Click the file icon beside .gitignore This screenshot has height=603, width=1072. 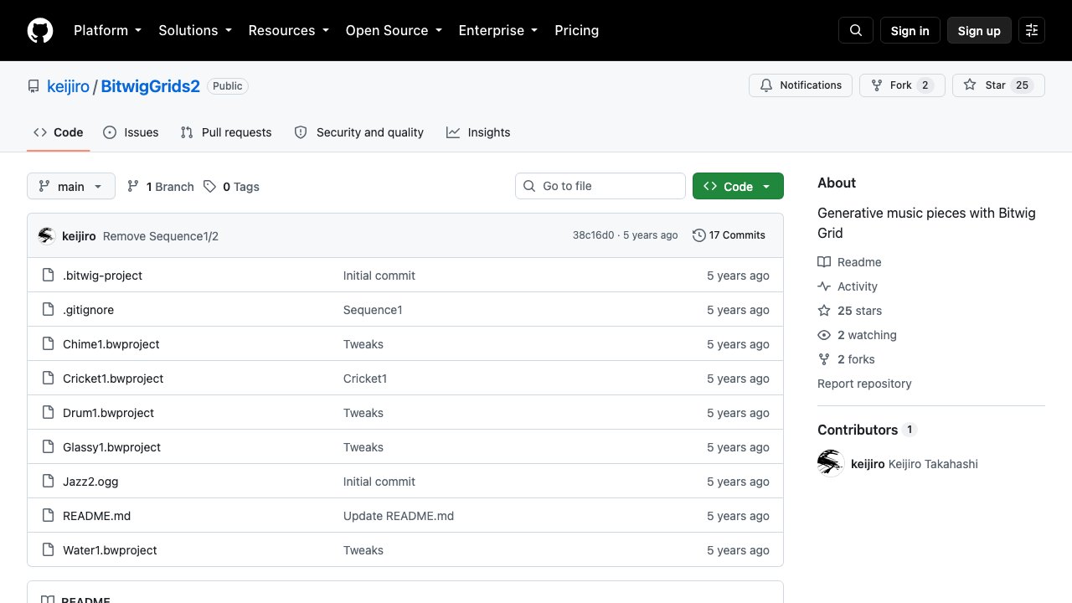pyautogui.click(x=48, y=310)
